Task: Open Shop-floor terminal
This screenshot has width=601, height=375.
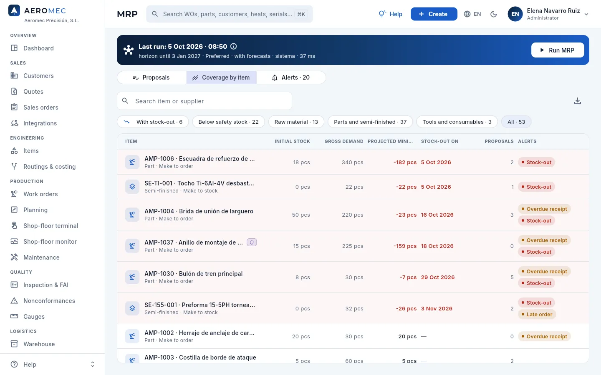Action: [x=52, y=226]
